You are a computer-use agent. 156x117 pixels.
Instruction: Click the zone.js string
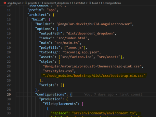[x=75, y=47]
